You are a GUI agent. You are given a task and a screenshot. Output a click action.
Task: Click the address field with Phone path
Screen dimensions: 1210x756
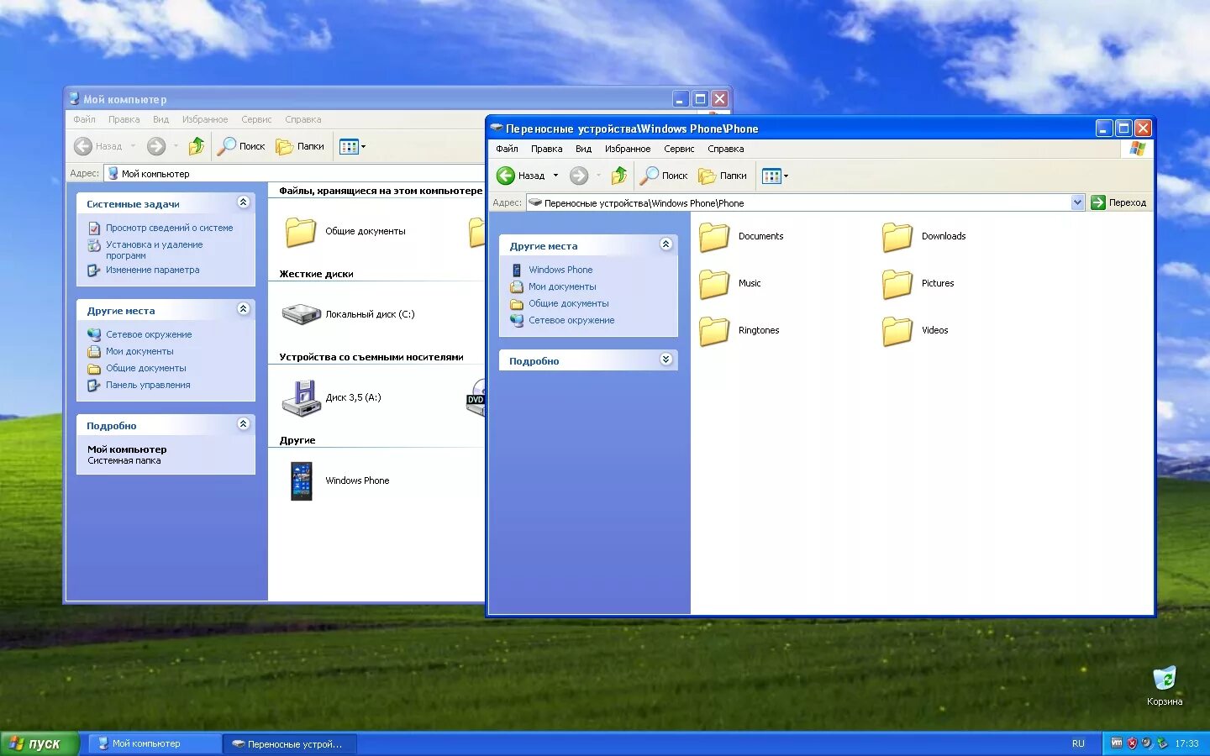click(798, 202)
